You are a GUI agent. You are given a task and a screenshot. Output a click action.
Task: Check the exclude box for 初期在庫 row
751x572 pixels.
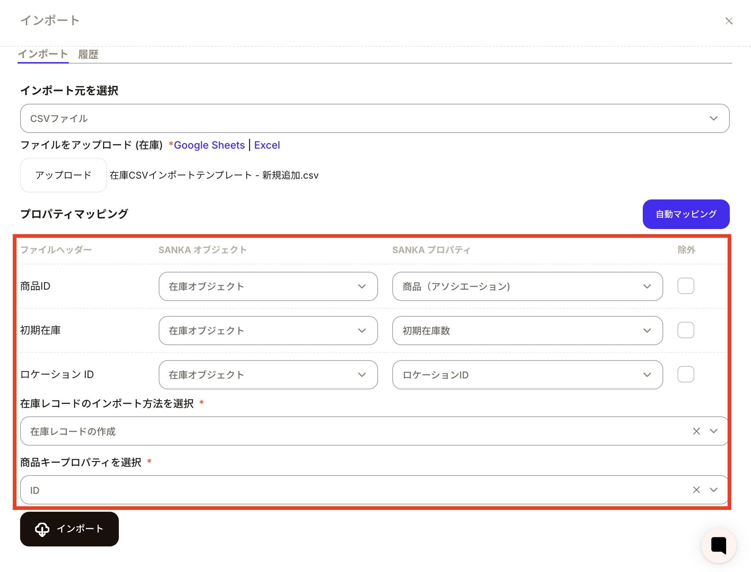(x=686, y=330)
